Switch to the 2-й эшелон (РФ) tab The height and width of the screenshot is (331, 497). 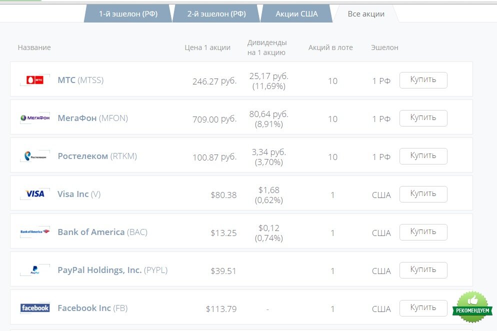point(216,13)
